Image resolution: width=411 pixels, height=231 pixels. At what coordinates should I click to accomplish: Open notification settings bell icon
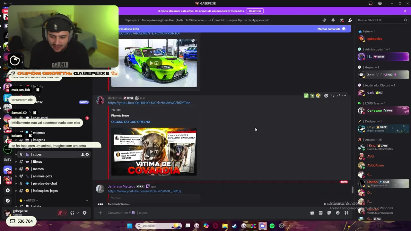click(x=333, y=20)
